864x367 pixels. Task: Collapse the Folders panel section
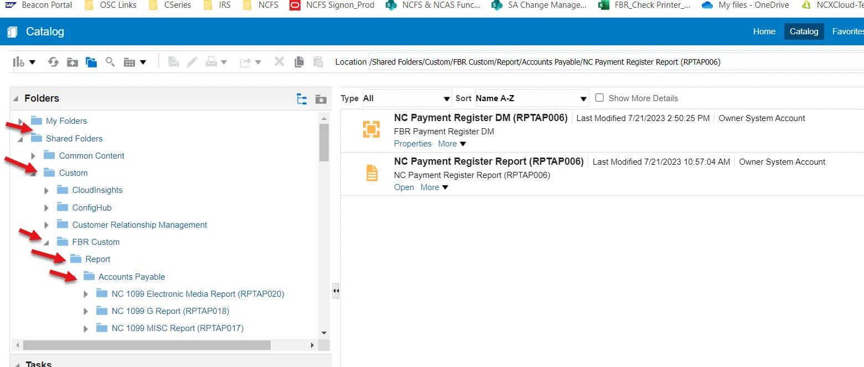coord(15,98)
